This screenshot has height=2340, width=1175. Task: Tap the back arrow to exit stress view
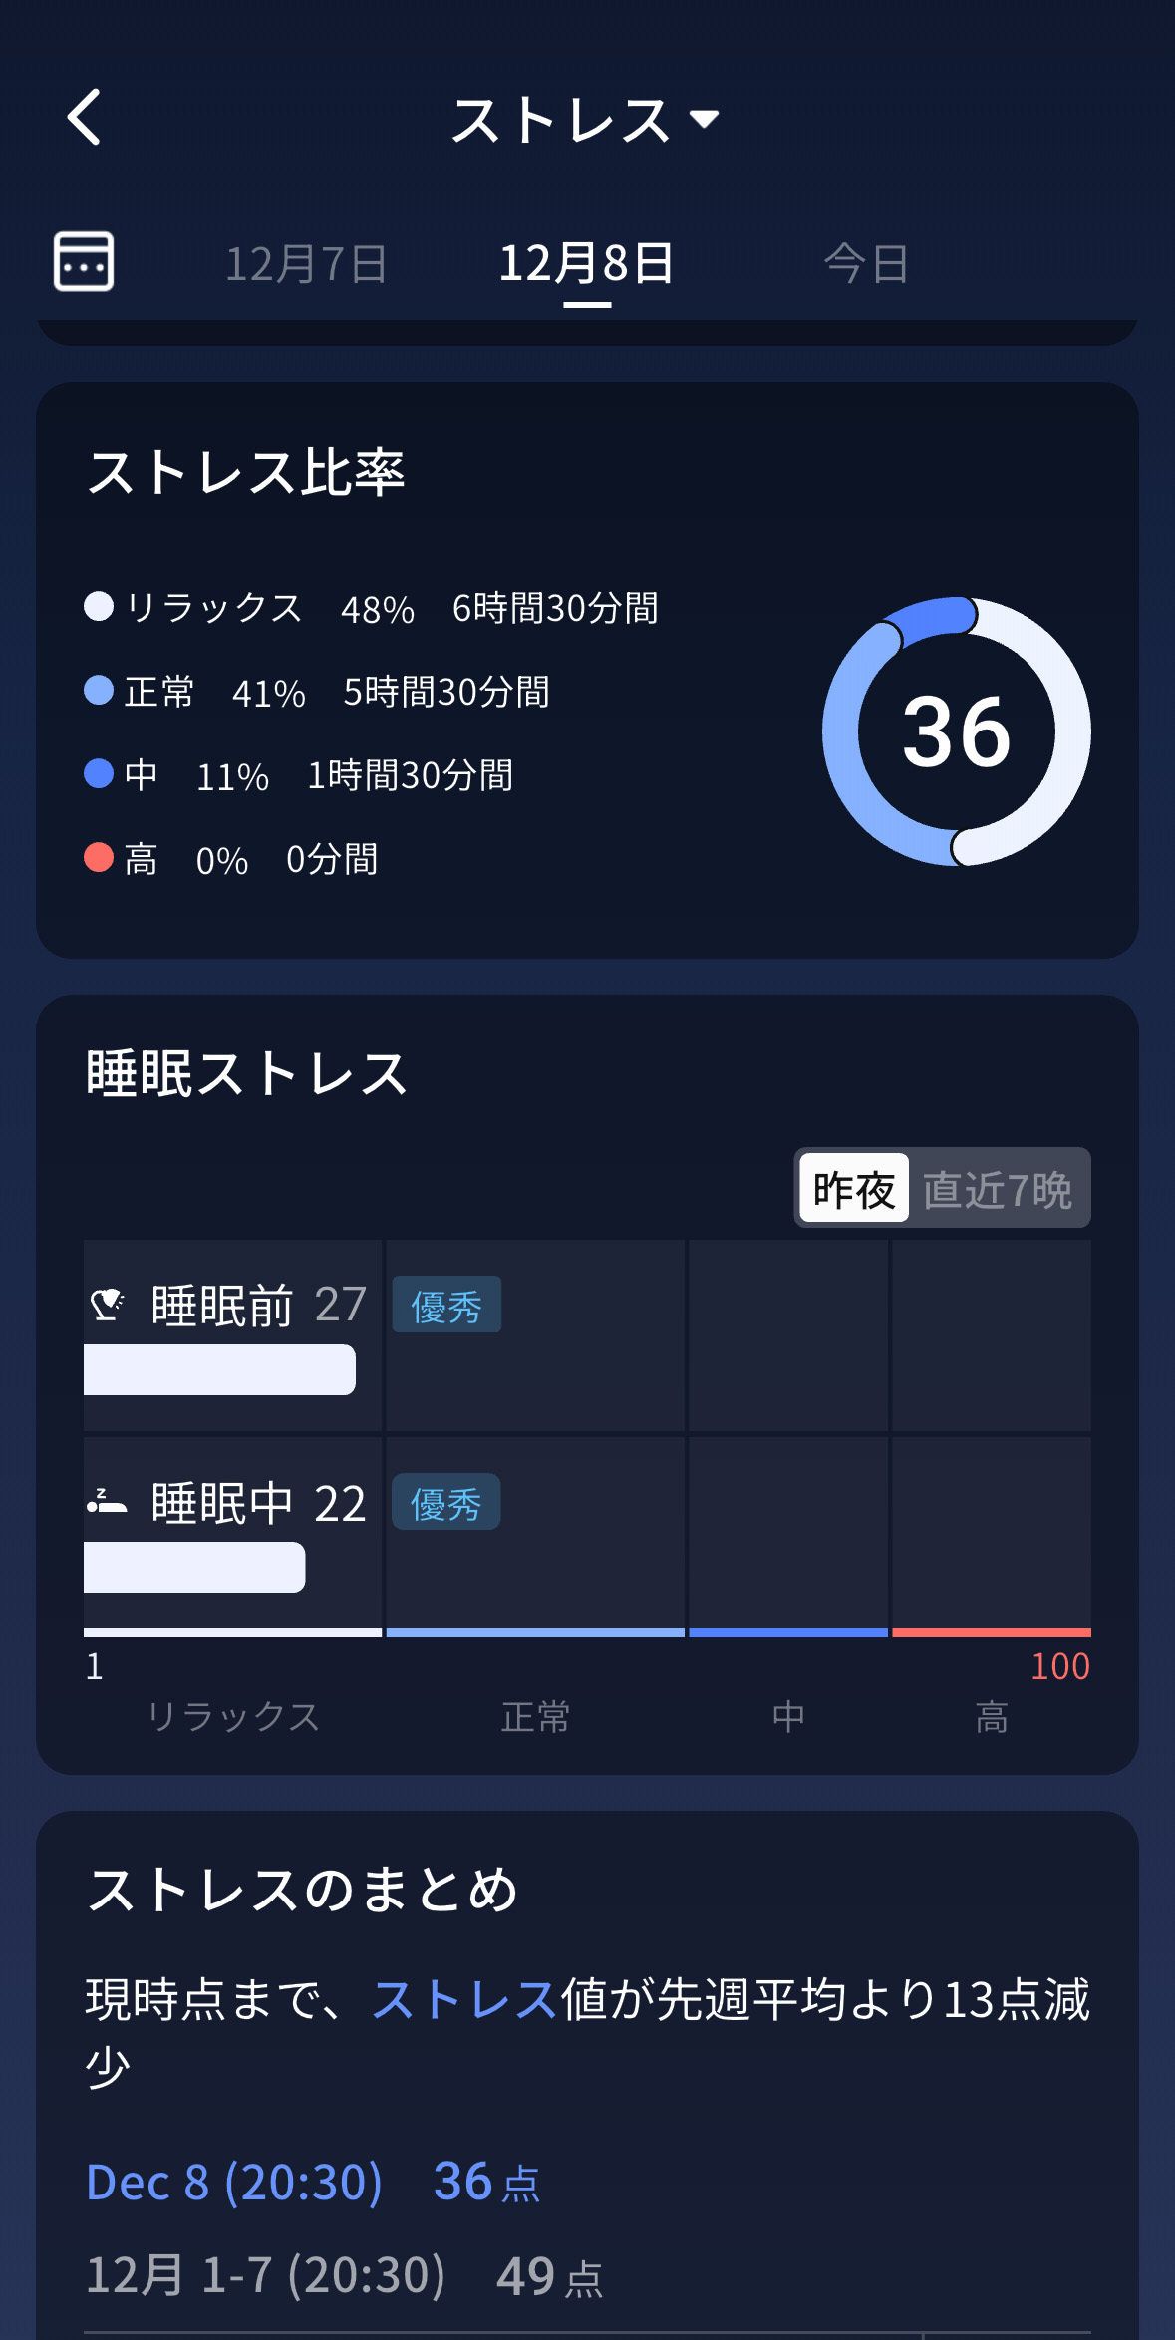click(x=85, y=118)
